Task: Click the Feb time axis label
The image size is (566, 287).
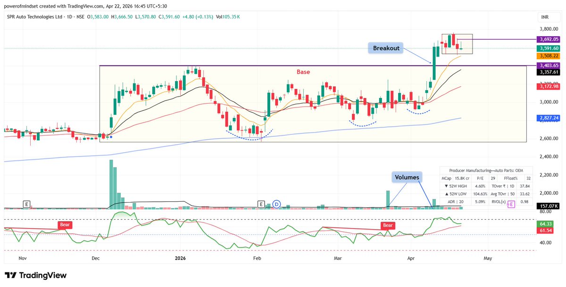Action: click(257, 258)
